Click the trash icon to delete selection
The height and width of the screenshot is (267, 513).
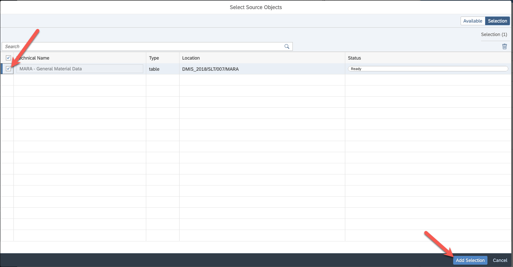pos(504,46)
